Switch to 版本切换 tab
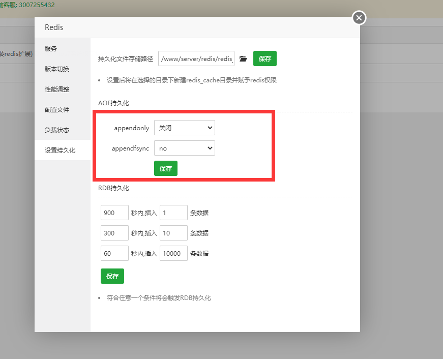This screenshot has width=443, height=359. 63,69
